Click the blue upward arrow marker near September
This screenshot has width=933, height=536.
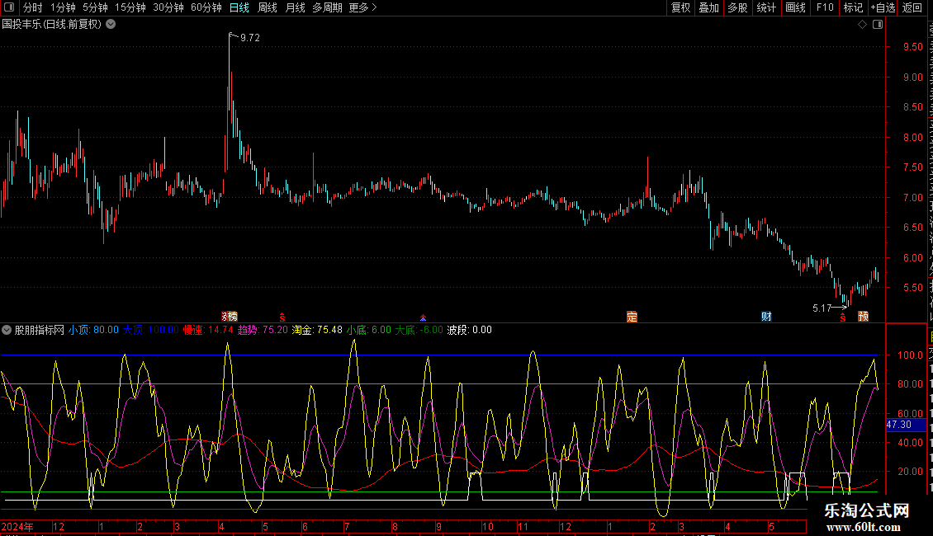(423, 318)
